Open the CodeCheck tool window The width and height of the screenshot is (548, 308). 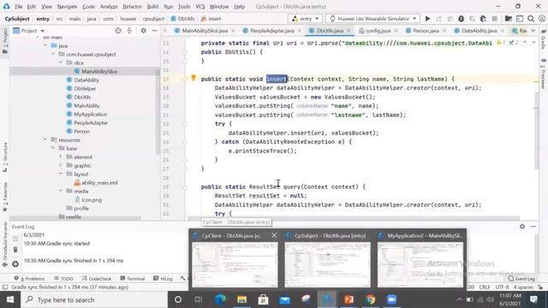click(x=97, y=279)
